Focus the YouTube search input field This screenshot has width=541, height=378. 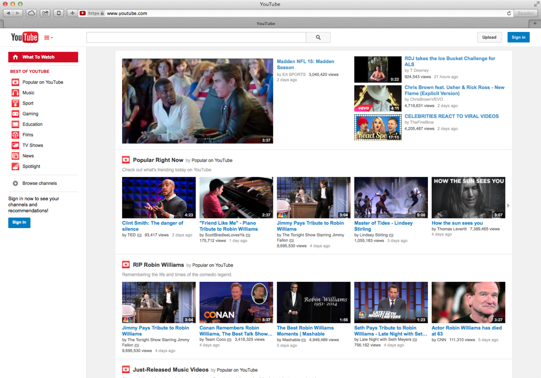pyautogui.click(x=196, y=37)
